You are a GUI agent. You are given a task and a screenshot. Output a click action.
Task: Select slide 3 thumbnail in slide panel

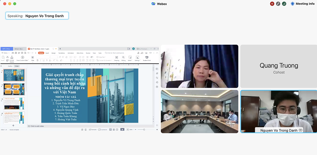pos(14,104)
